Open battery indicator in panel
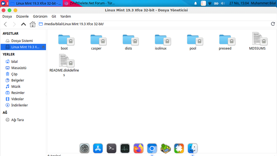 click(x=216, y=3)
